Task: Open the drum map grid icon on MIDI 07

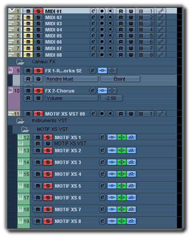Action: (141, 48)
